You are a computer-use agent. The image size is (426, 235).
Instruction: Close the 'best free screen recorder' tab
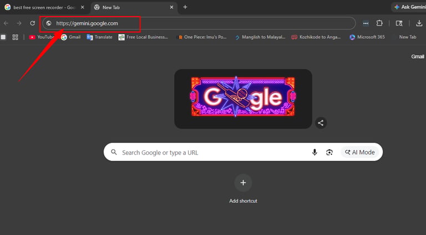coord(82,7)
